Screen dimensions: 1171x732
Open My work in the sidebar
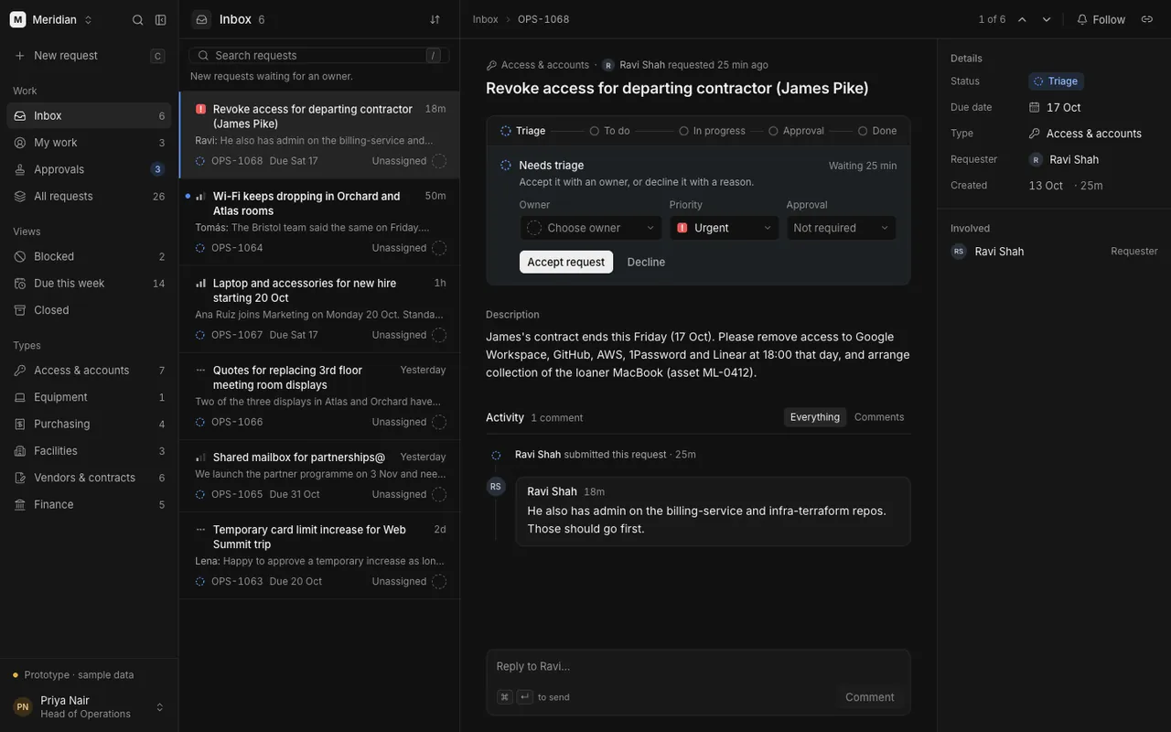(x=89, y=143)
